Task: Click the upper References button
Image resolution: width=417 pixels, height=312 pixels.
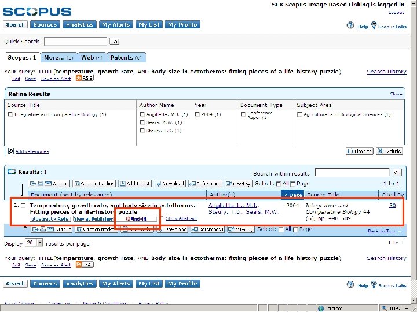Action: tap(205, 183)
